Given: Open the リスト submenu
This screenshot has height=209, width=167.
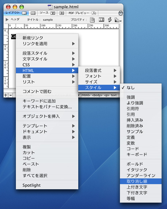Looking at the screenshot, I should [47, 82].
